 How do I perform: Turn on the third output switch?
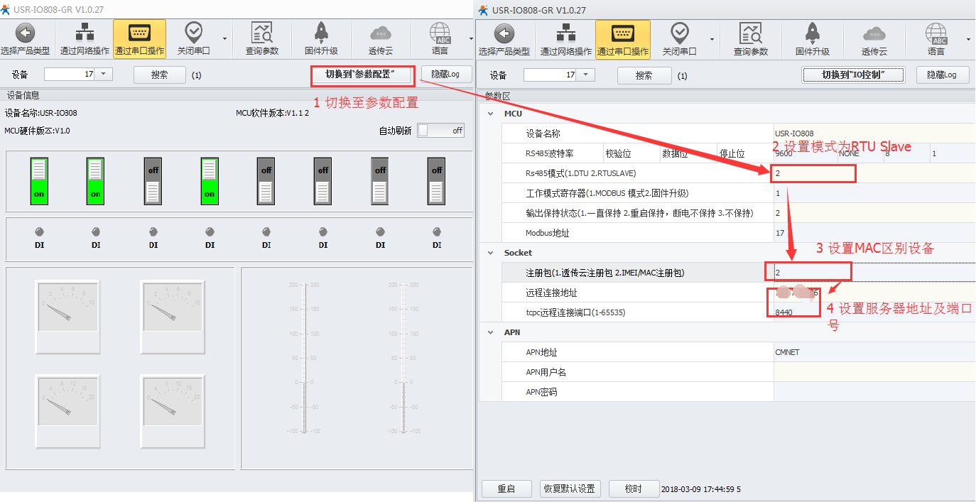pos(153,180)
